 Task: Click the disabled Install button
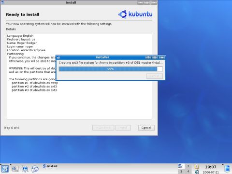pyautogui.click(x=123, y=128)
